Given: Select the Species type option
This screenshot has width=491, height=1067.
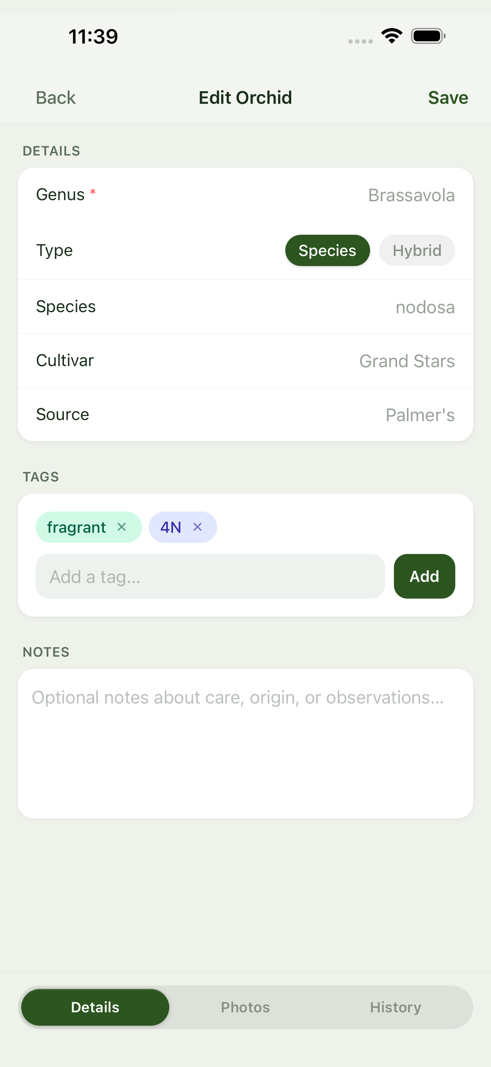Looking at the screenshot, I should (x=327, y=251).
